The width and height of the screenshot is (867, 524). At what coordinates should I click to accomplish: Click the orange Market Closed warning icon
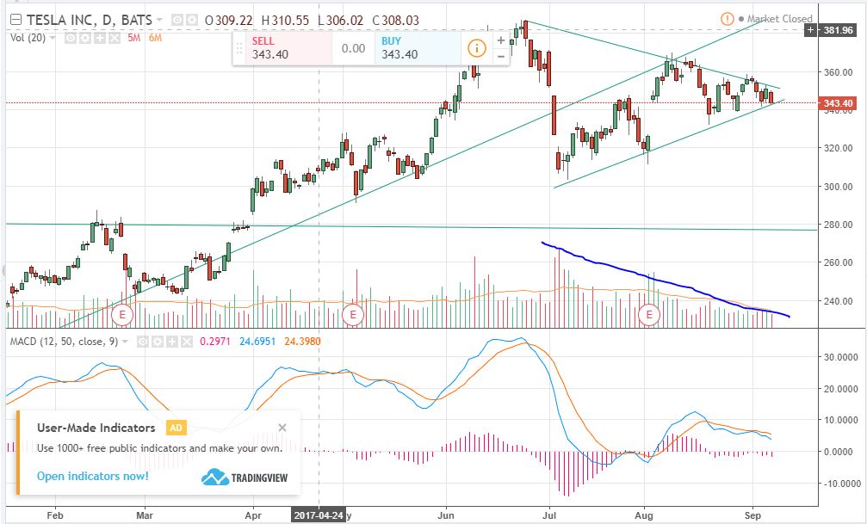pos(728,19)
